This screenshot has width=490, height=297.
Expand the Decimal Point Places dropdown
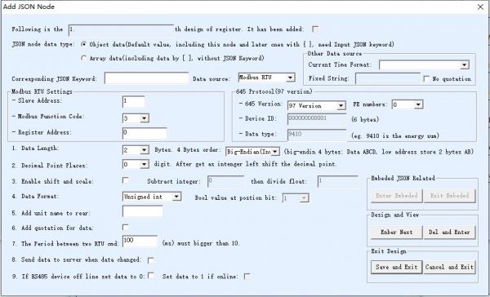tap(144, 165)
